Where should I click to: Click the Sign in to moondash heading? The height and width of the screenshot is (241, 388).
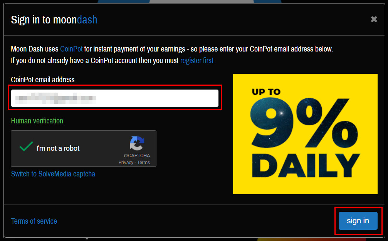[x=54, y=20]
